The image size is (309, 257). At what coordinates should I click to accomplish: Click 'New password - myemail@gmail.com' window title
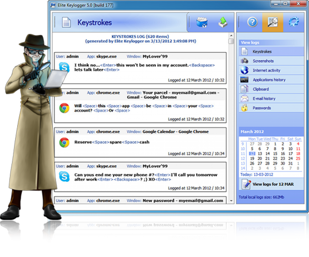tap(183, 201)
